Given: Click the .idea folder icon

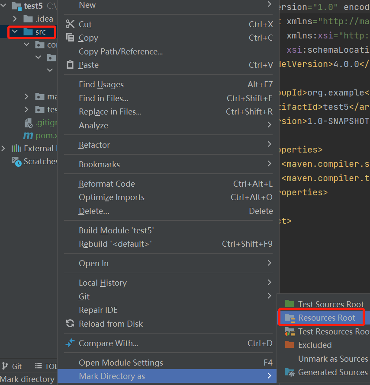Looking at the screenshot, I should 28,19.
